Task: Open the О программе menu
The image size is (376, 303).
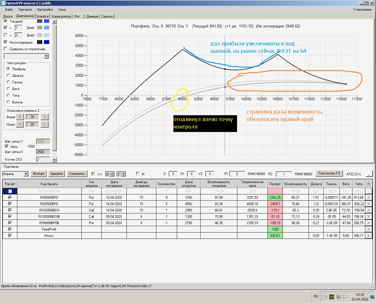Action: point(362,10)
